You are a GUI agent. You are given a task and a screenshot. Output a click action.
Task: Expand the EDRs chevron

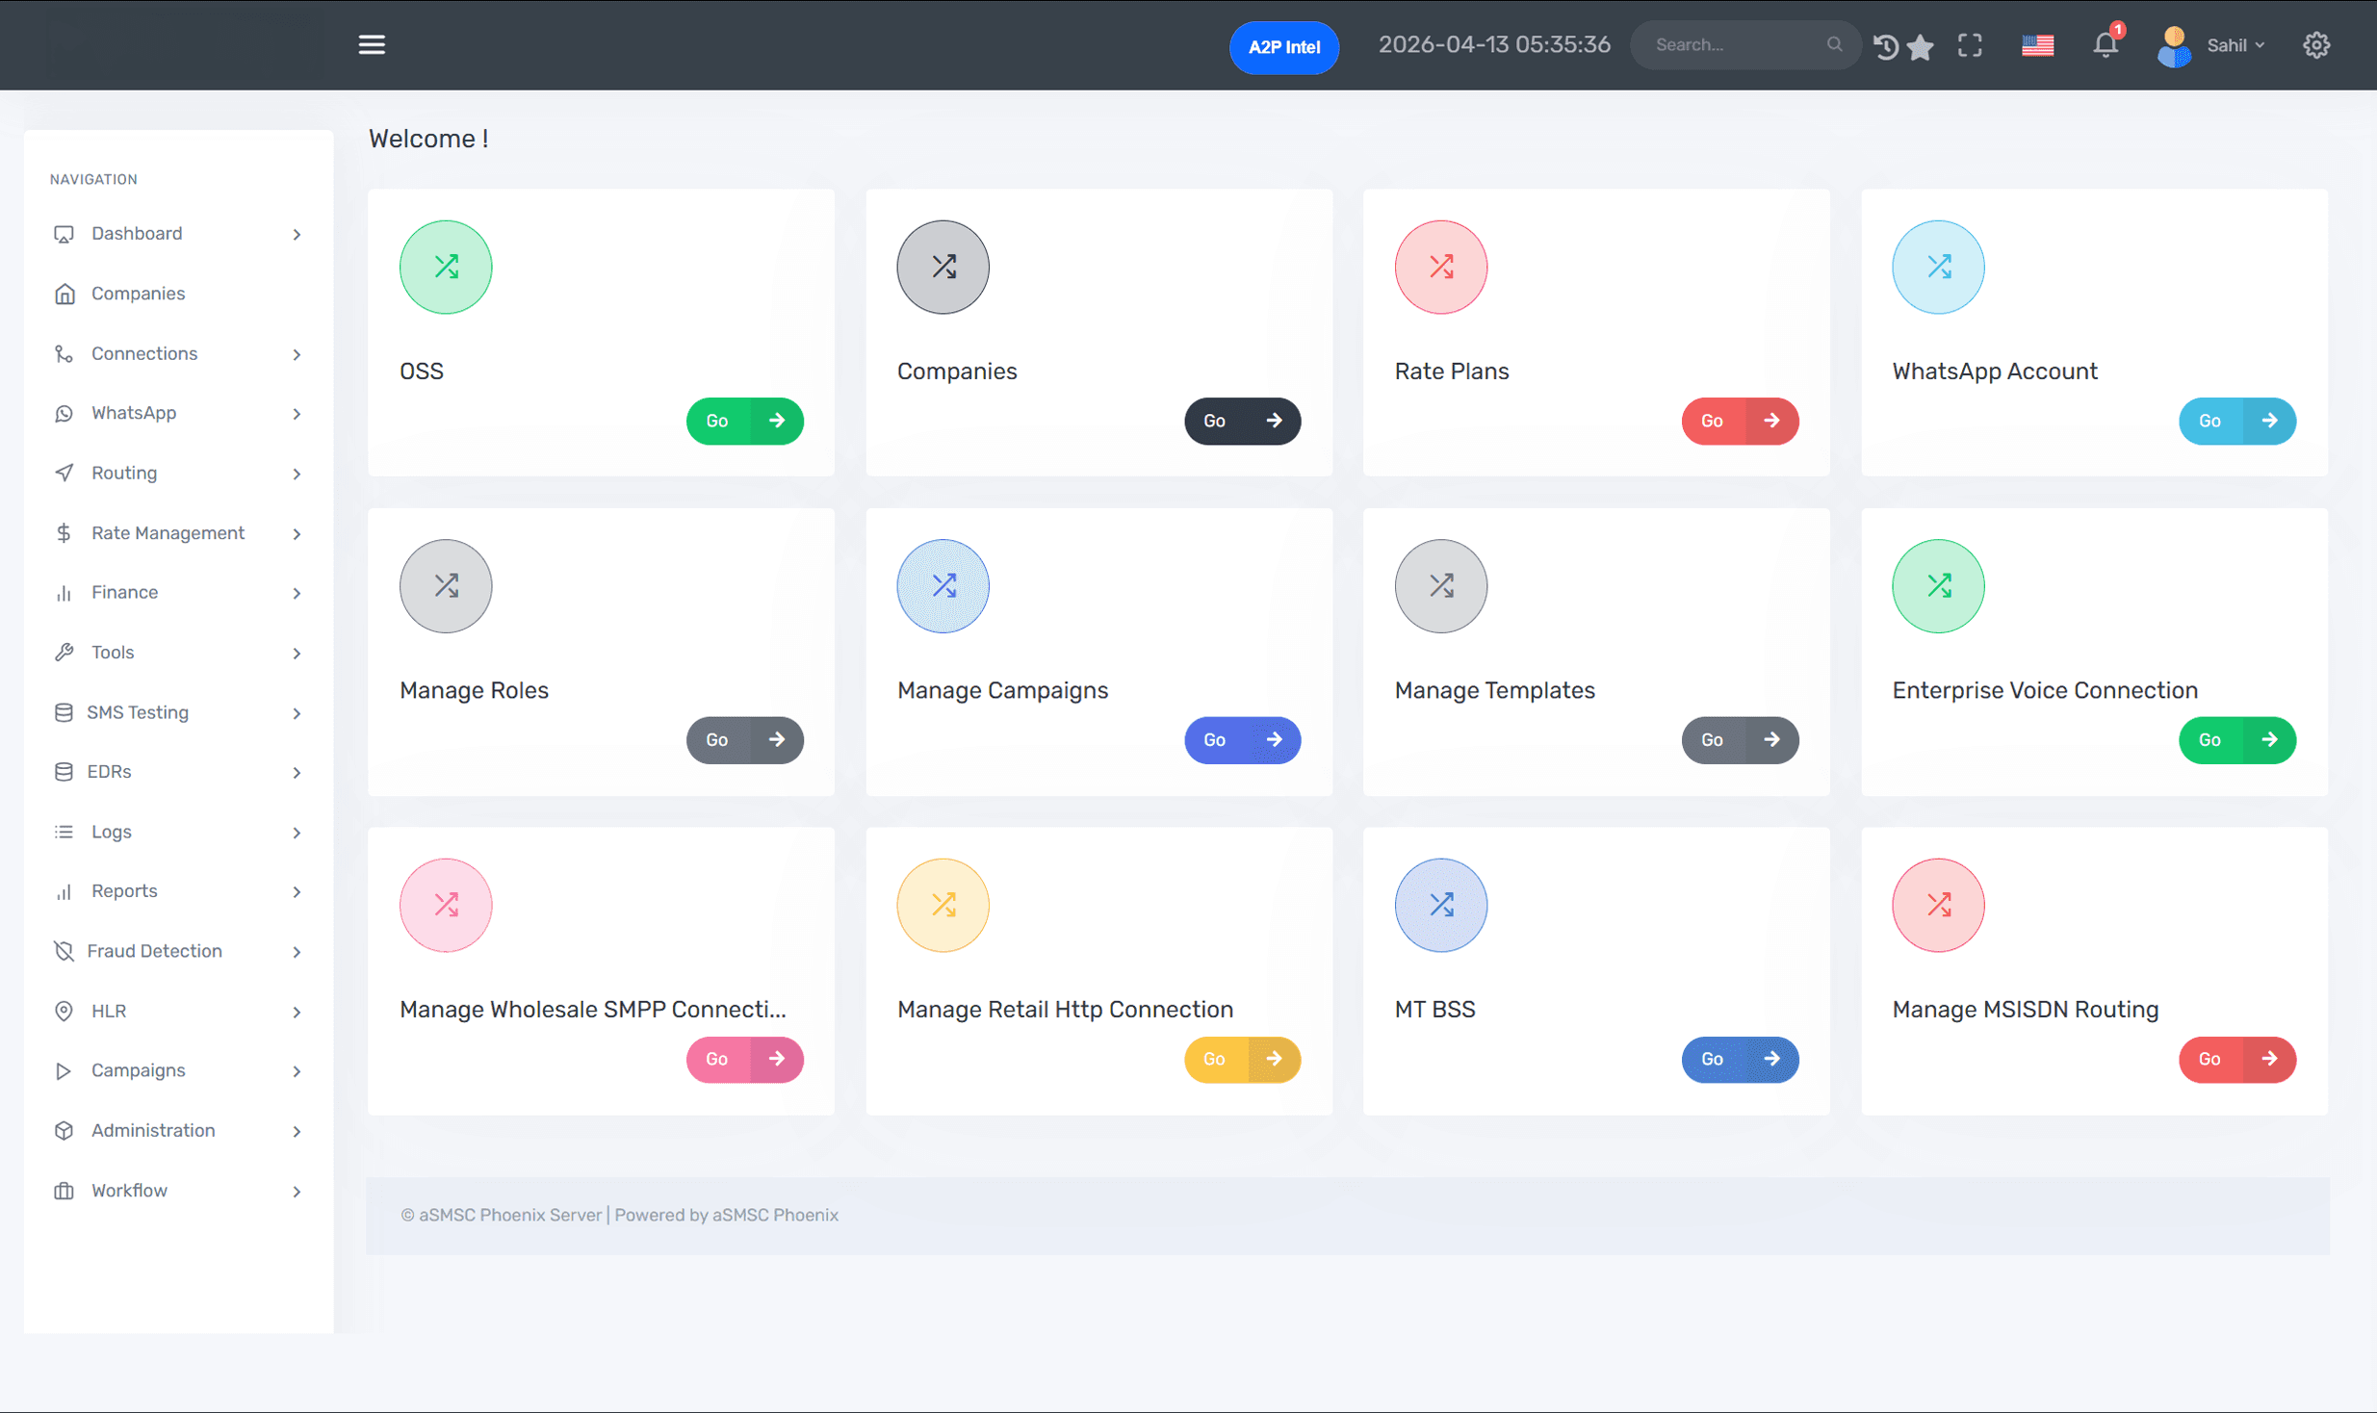coord(297,773)
